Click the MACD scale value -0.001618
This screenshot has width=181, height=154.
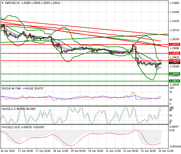(175, 147)
